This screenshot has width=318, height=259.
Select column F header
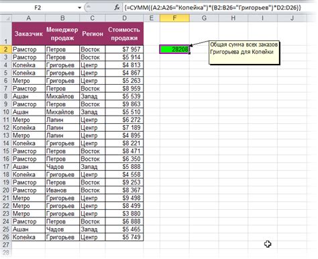174,18
